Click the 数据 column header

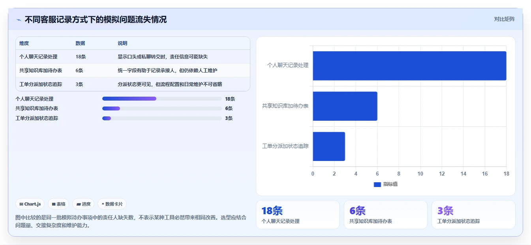[80, 43]
